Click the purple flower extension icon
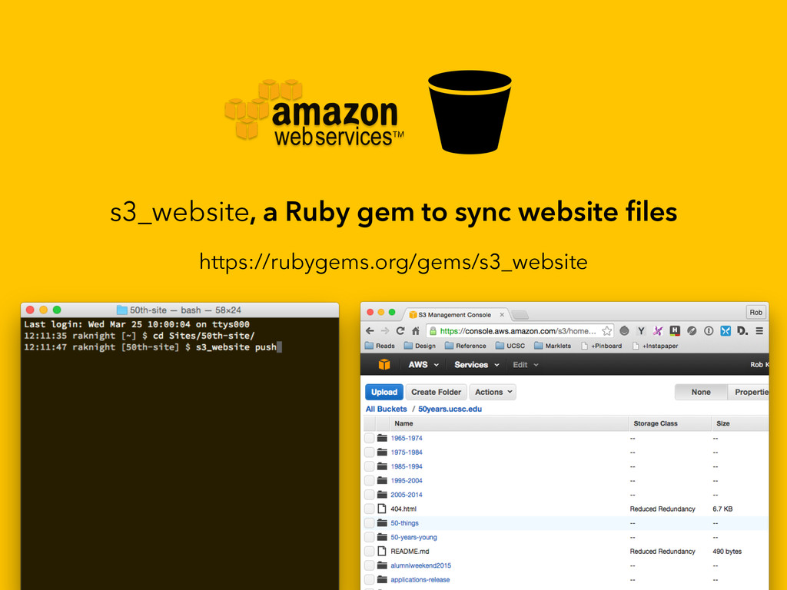This screenshot has height=590, width=787. 658,331
